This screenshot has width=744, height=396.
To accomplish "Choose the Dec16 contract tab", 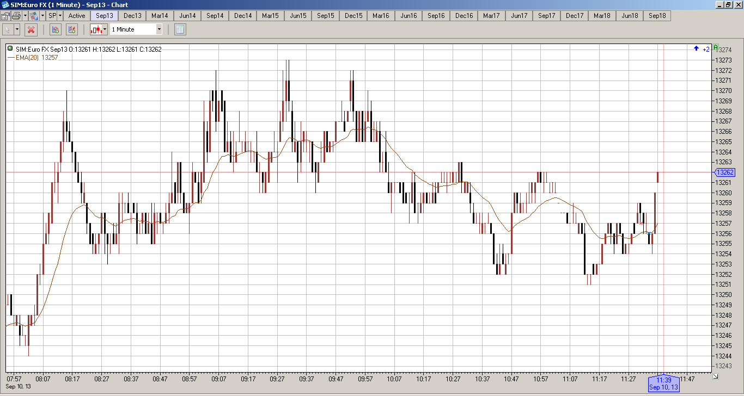I will [x=464, y=16].
